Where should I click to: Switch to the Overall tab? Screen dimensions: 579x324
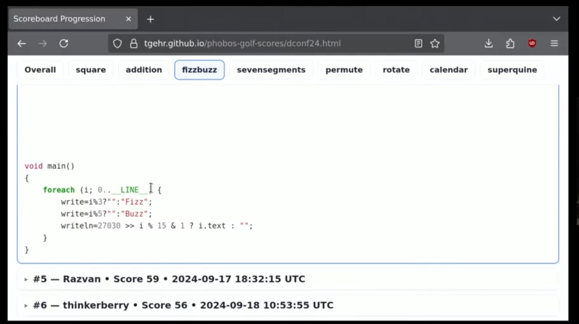tap(40, 70)
